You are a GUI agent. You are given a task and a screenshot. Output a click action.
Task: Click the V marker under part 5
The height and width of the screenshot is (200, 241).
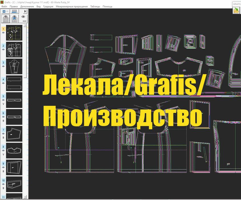tap(3, 104)
